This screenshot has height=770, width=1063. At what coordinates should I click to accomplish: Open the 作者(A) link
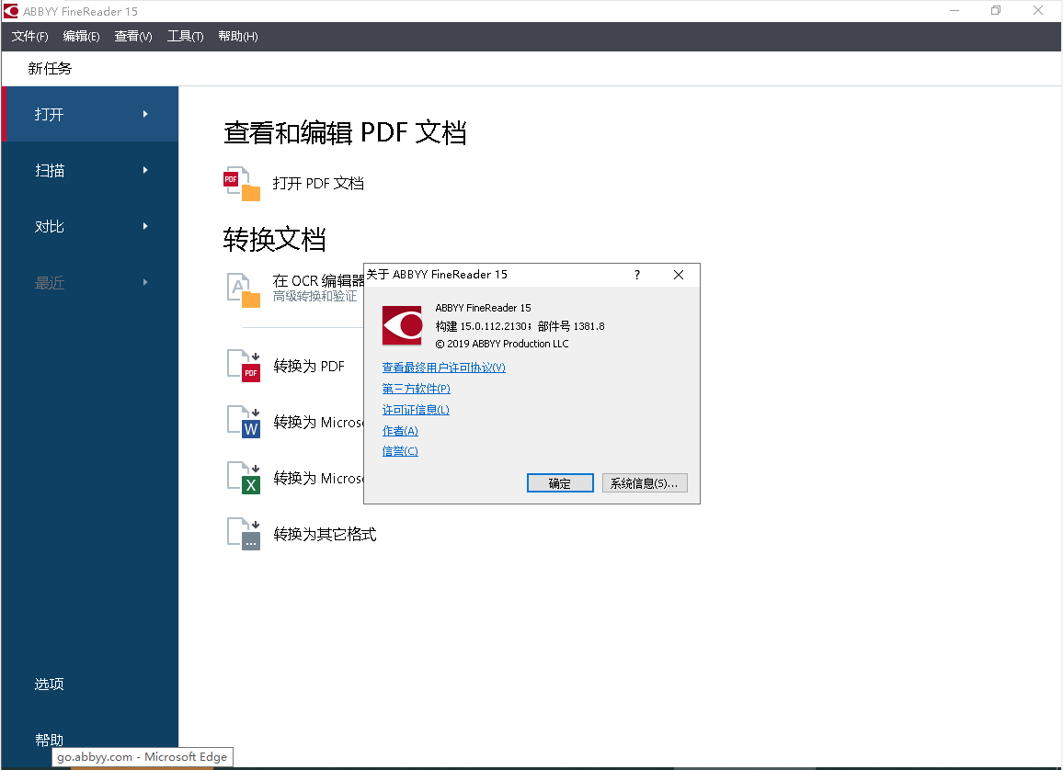tap(400, 431)
